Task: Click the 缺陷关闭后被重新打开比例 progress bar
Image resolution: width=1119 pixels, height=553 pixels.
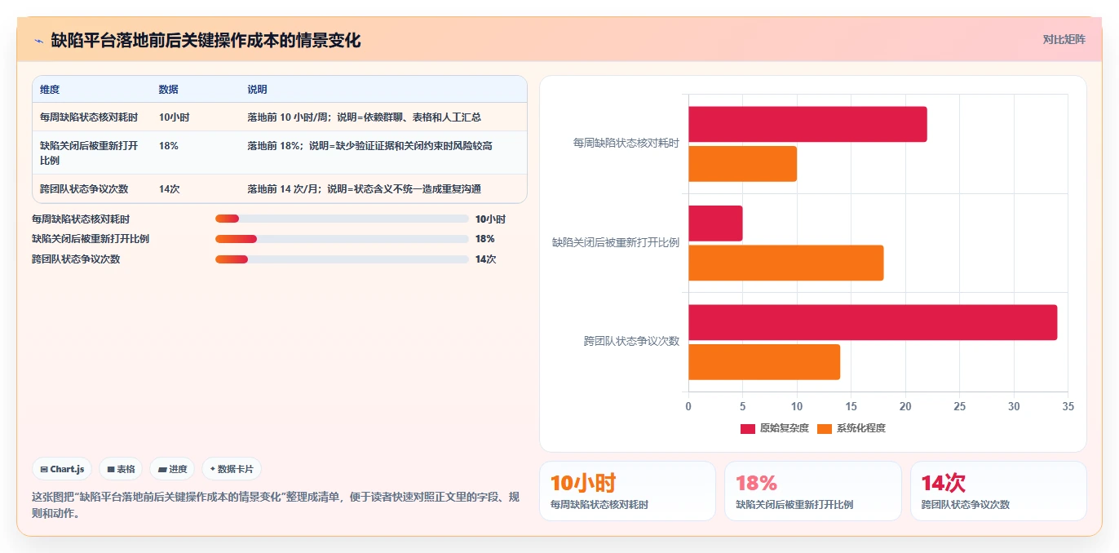Action: coord(342,239)
